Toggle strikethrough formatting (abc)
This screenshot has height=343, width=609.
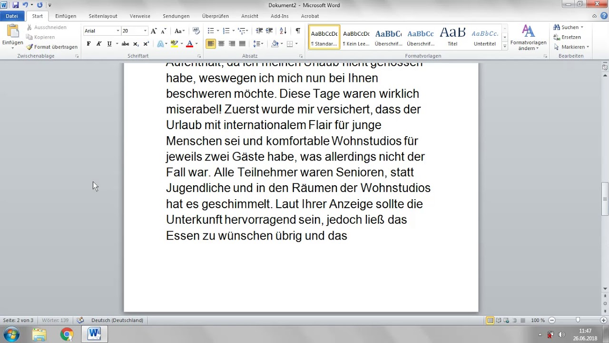click(125, 44)
